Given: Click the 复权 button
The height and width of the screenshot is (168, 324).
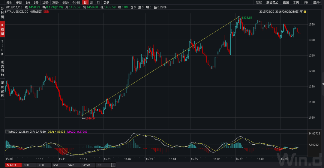Looking at the screenshot, I should 259,2.
